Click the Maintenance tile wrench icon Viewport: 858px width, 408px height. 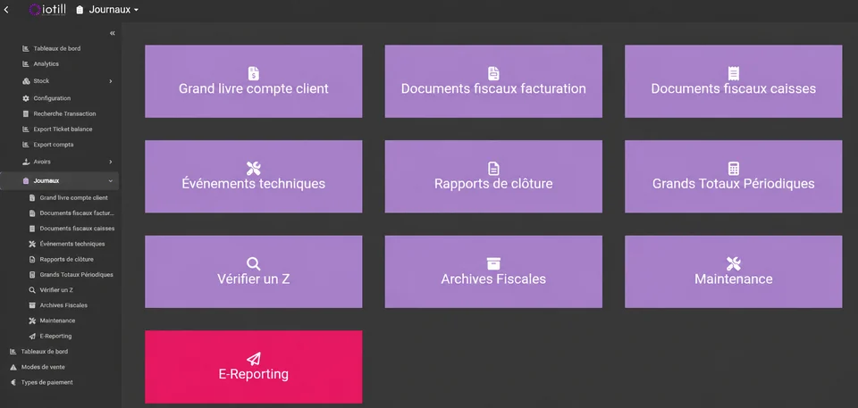[x=733, y=263]
